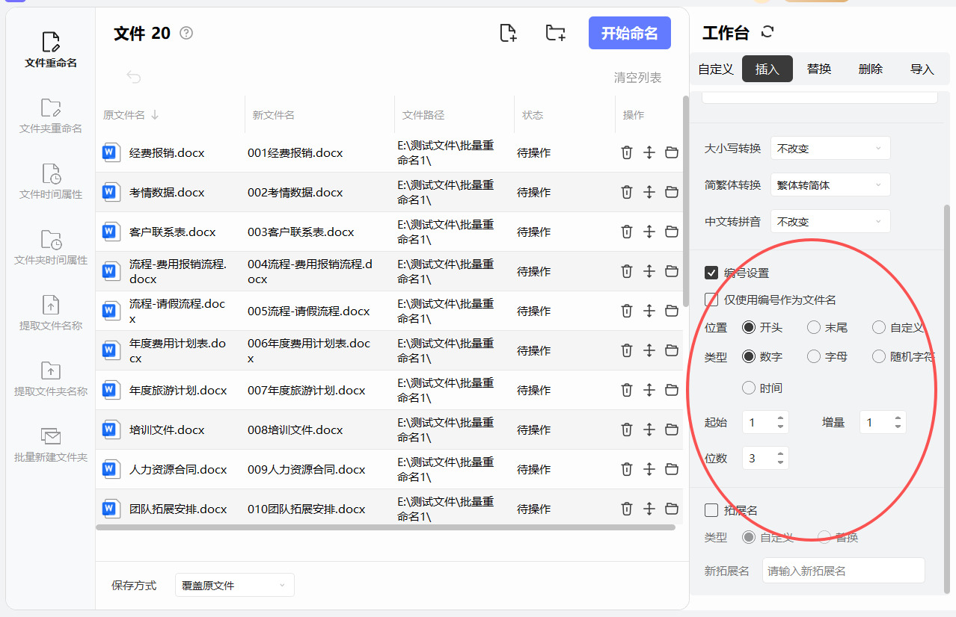Viewport: 956px width, 617px height.
Task: Click move icon for 考情数据.docx row
Action: coord(649,192)
